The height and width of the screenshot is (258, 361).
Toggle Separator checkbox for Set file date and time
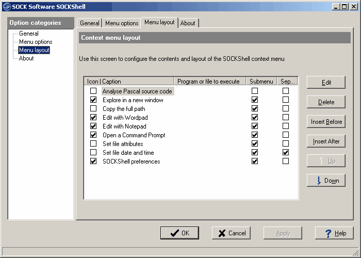pos(286,153)
